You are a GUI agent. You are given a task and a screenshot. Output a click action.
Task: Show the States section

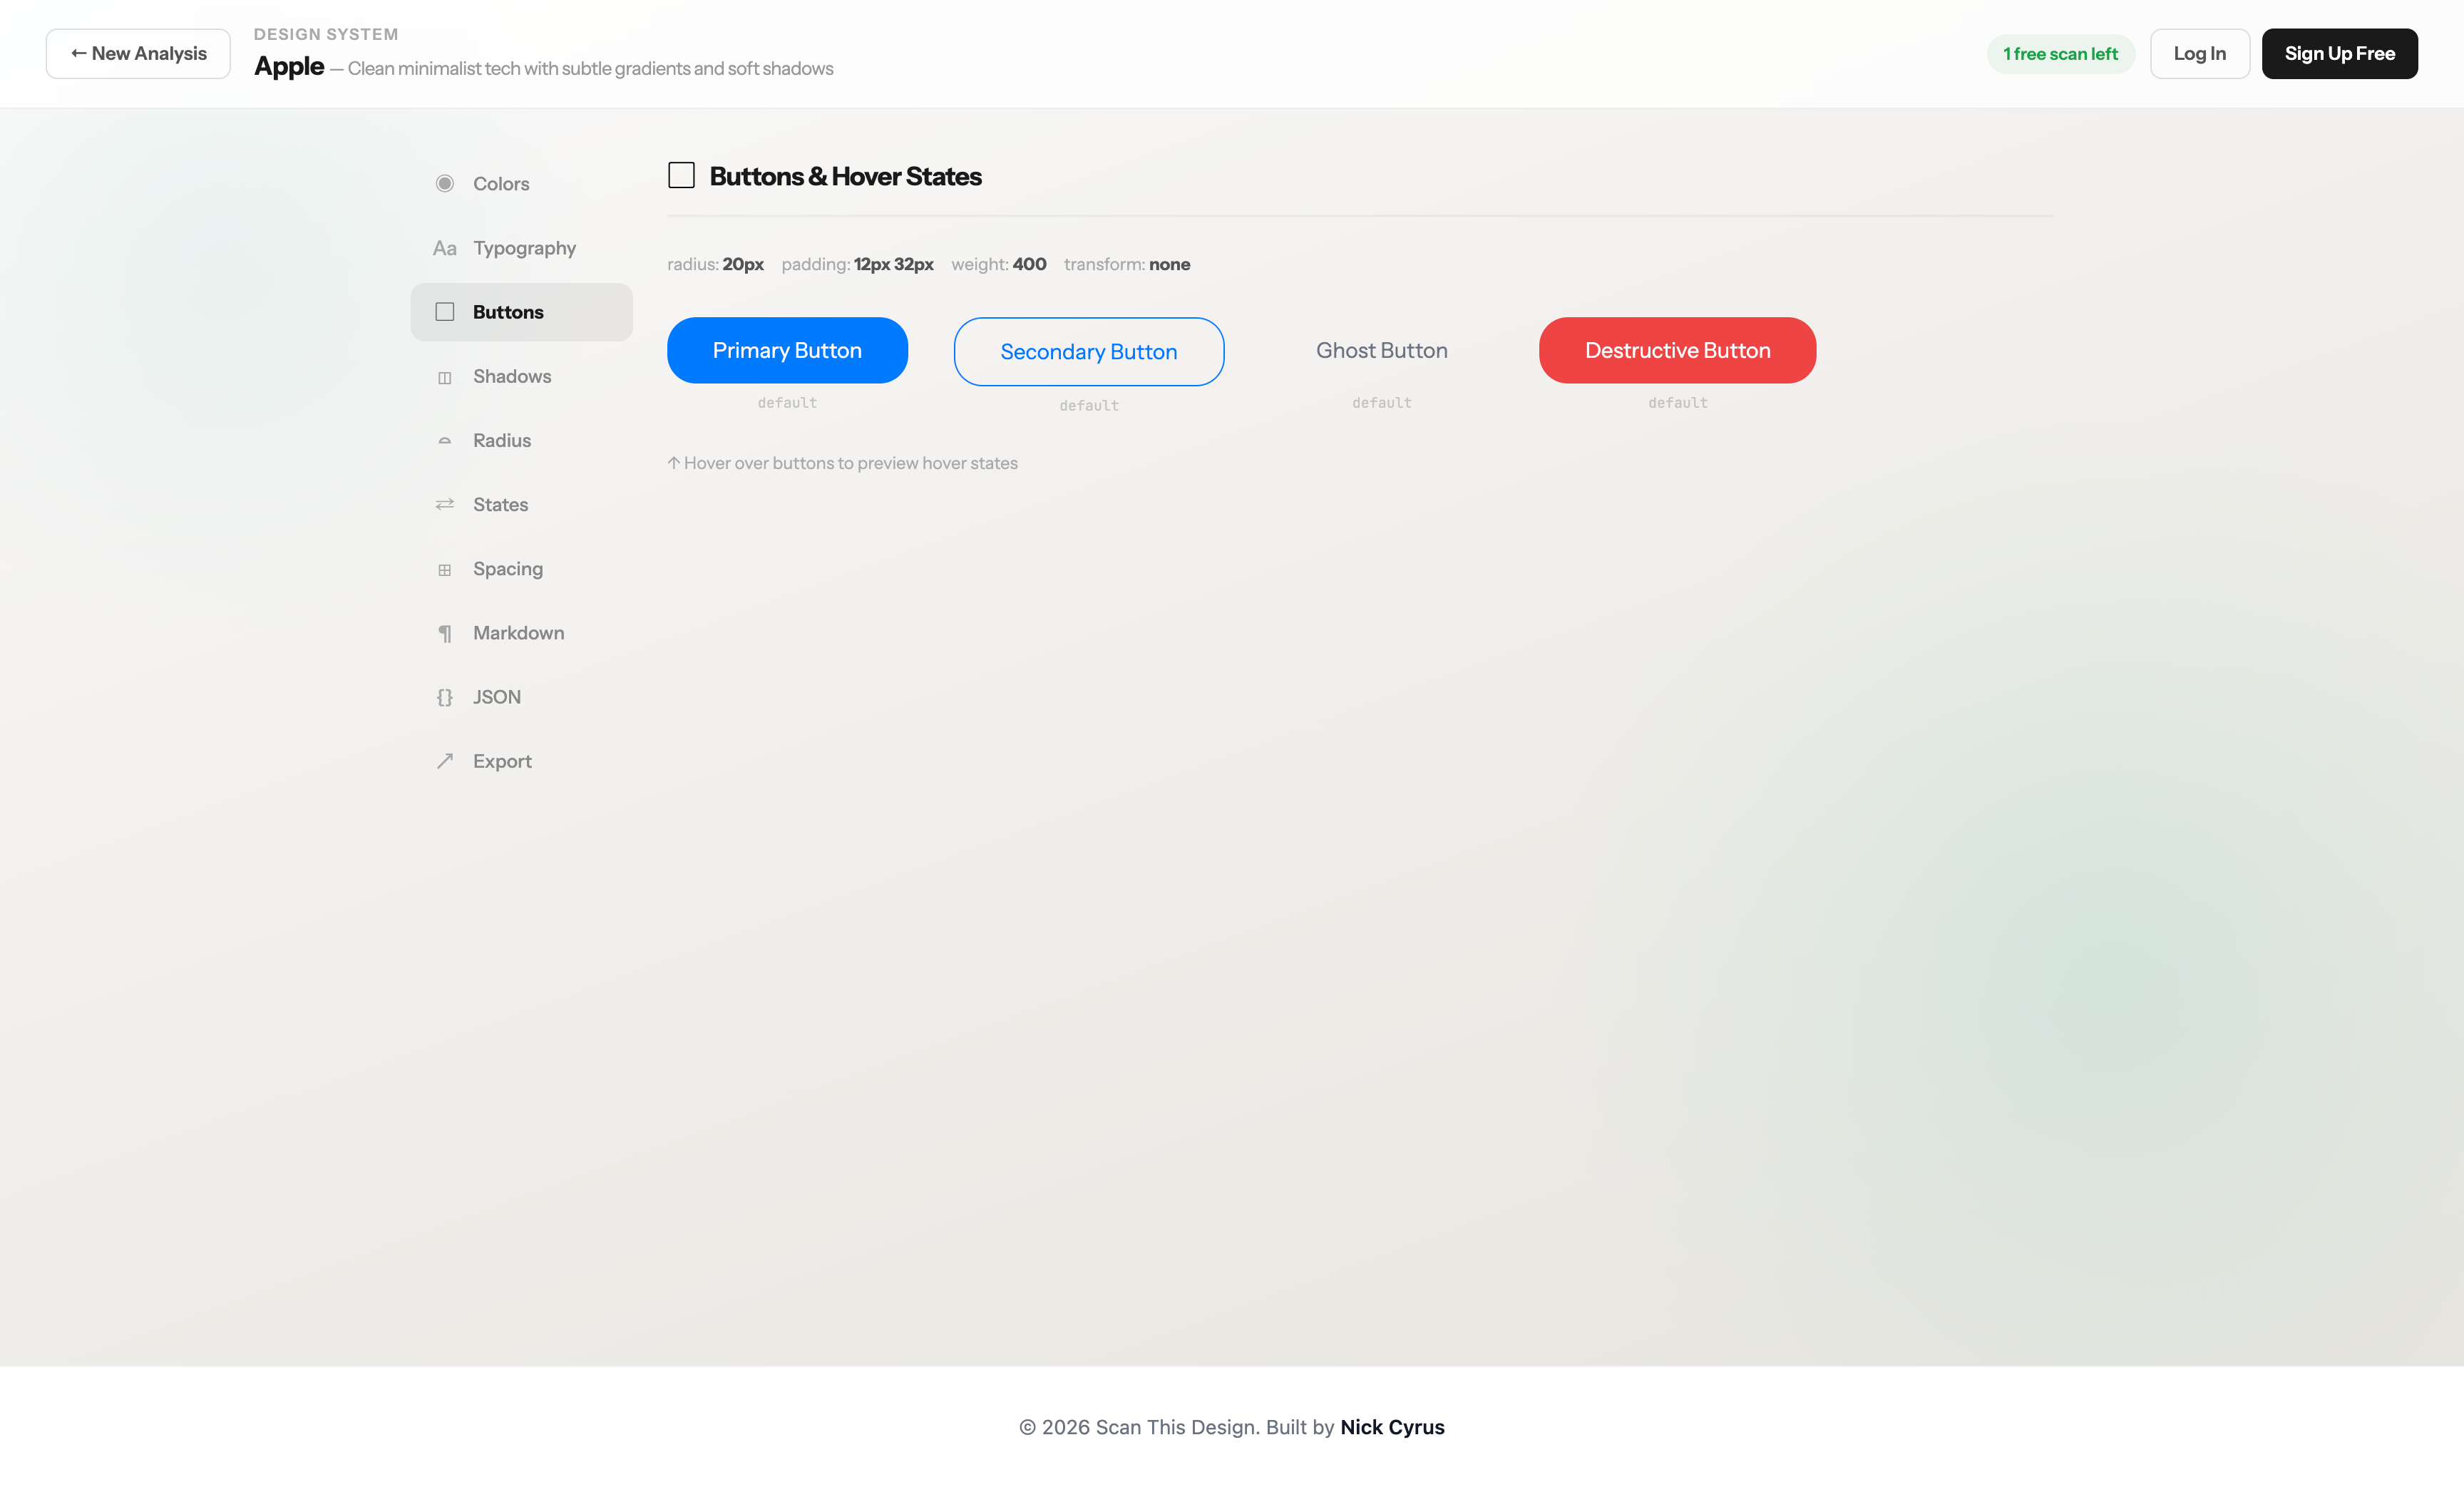(x=521, y=505)
